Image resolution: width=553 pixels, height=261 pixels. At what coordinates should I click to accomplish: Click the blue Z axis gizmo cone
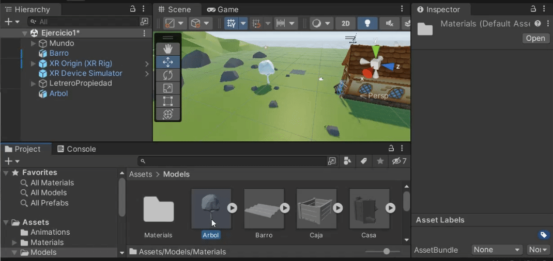[x=388, y=67]
